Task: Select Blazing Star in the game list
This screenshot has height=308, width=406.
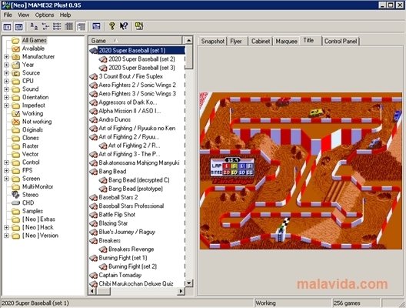Action: [113, 223]
